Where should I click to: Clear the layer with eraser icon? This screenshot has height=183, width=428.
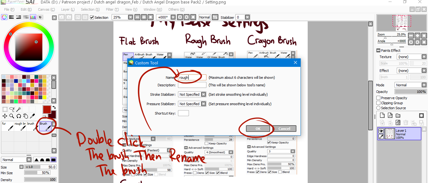[x=398, y=122]
